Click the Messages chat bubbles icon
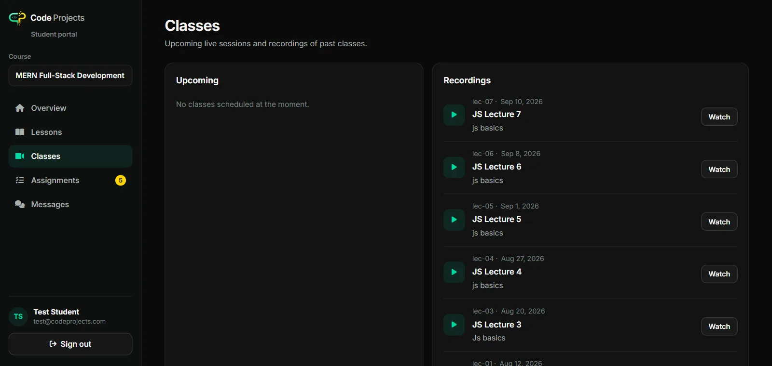The width and height of the screenshot is (772, 366). click(20, 204)
